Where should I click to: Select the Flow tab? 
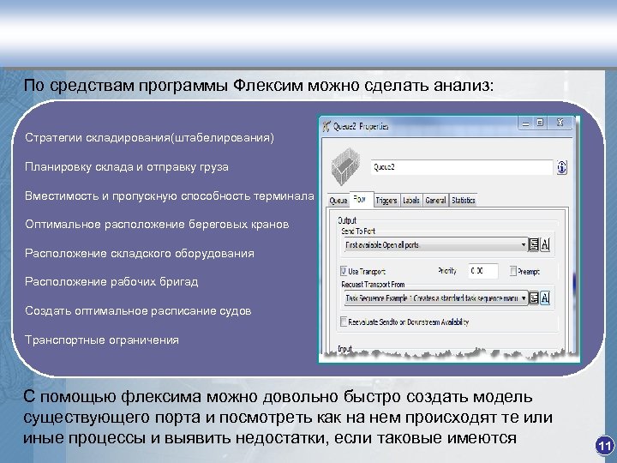coord(360,199)
